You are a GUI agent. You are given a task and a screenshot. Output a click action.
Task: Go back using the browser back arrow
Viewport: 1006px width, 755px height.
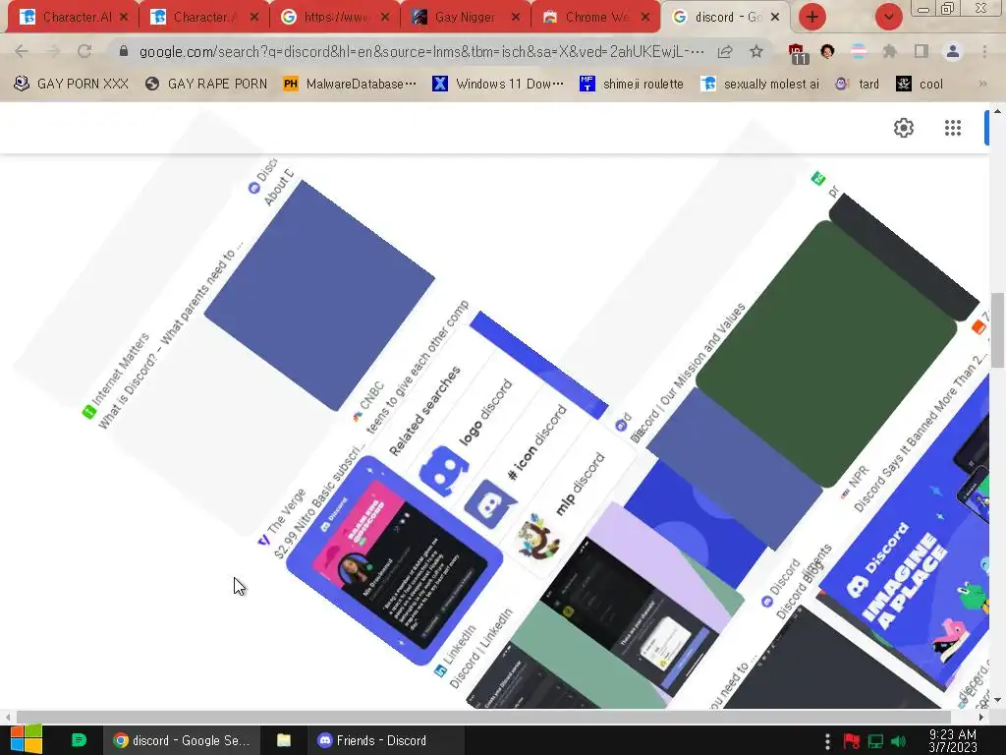pyautogui.click(x=22, y=51)
